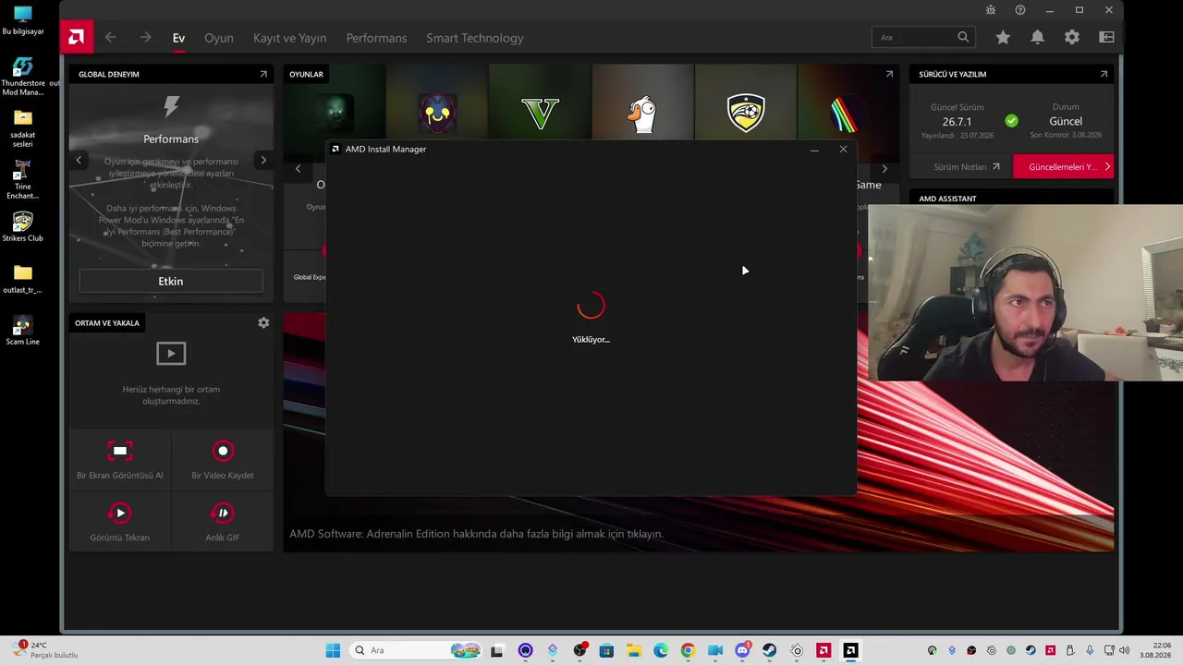Switch to the Oyun tab
Viewport: 1183px width, 665px height.
point(219,38)
